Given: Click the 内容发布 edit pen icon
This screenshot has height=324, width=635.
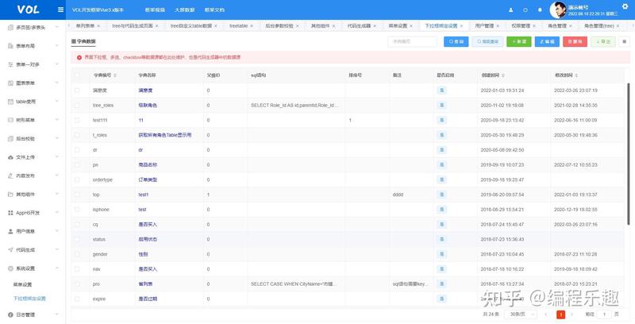Looking at the screenshot, I should point(10,175).
